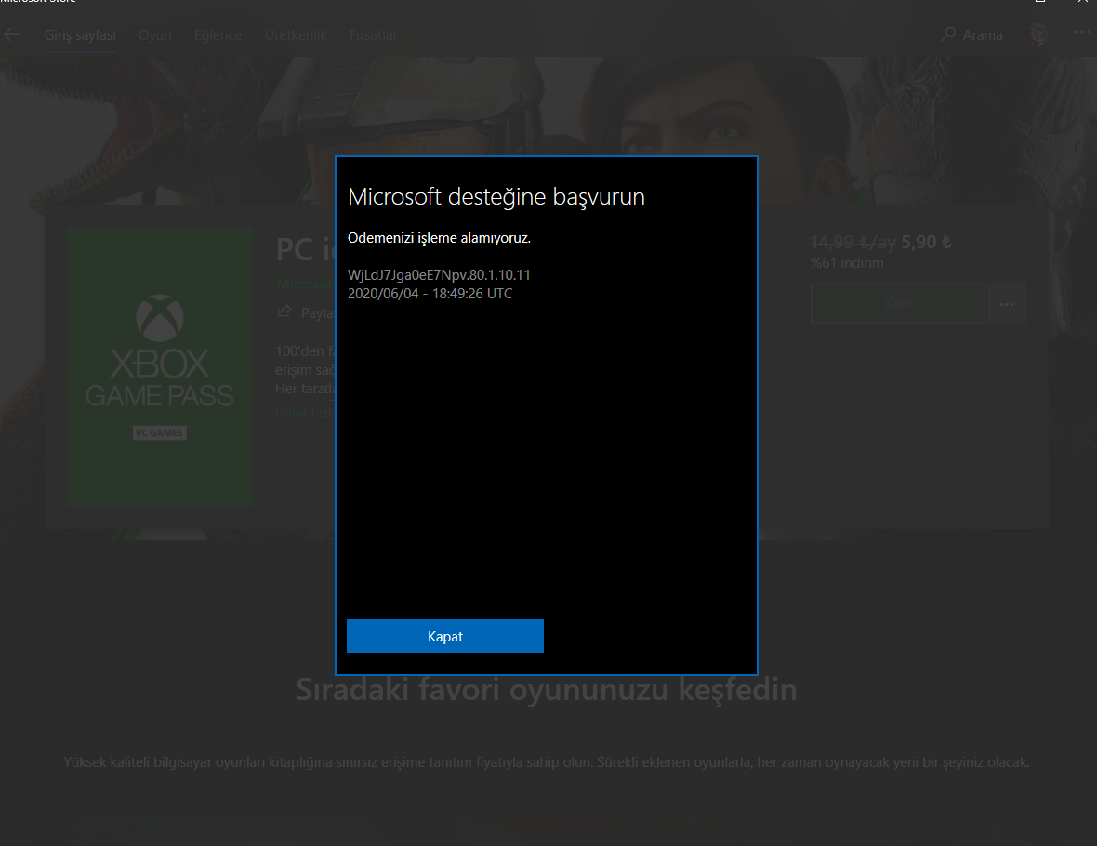Click the 'Ödemenizi işleme alamıyoruz.' message
Viewport: 1097px width, 846px height.
tap(440, 238)
